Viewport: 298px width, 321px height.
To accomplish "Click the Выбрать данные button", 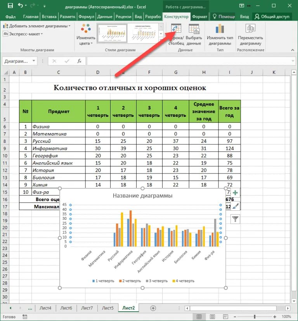I will pos(193,34).
